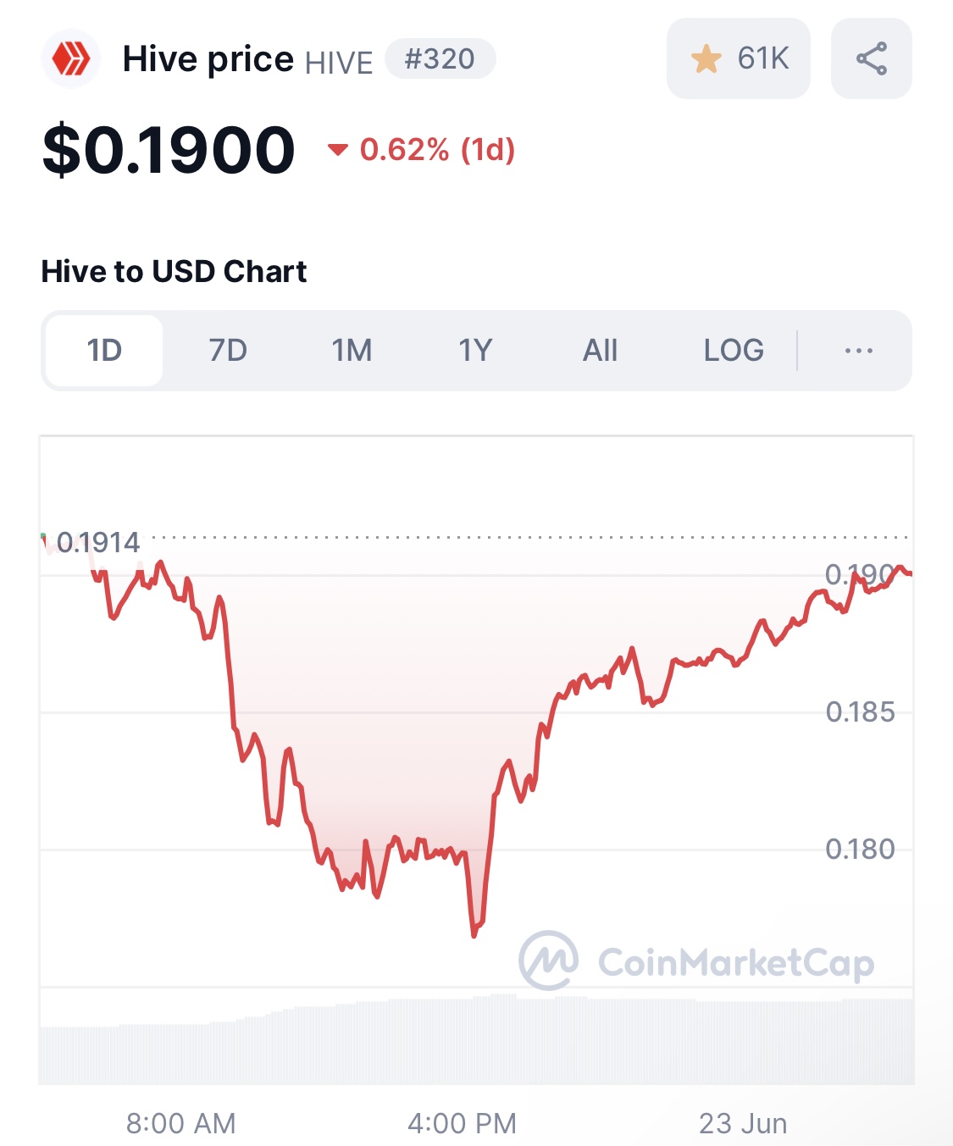Click the CoinMarketCap watermark logo
953x1146 pixels.
(x=696, y=961)
